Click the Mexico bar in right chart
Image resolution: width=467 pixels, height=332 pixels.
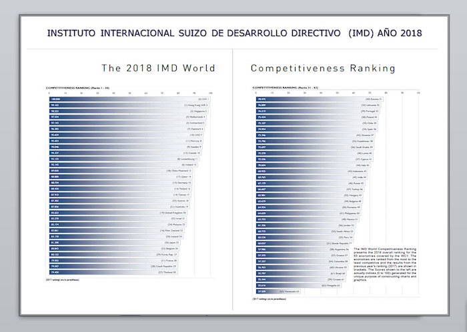point(300,219)
